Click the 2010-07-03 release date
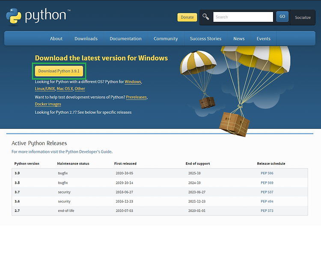Viewport: 321px width, 259px height. click(125, 211)
